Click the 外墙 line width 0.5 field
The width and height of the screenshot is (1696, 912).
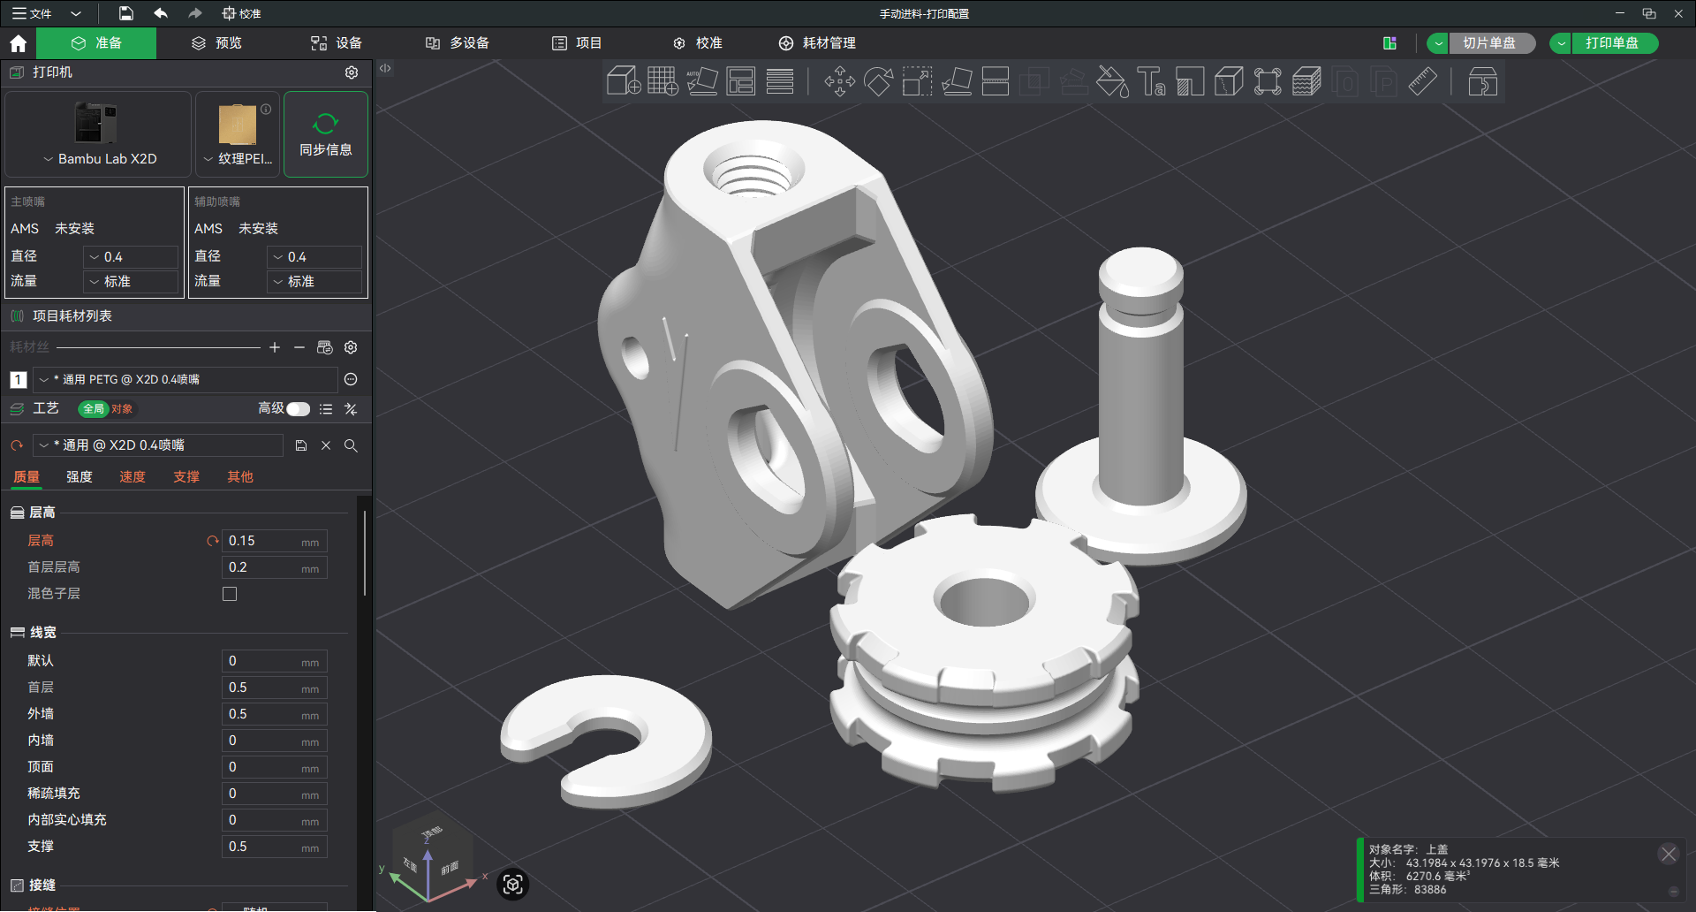[x=274, y=714]
